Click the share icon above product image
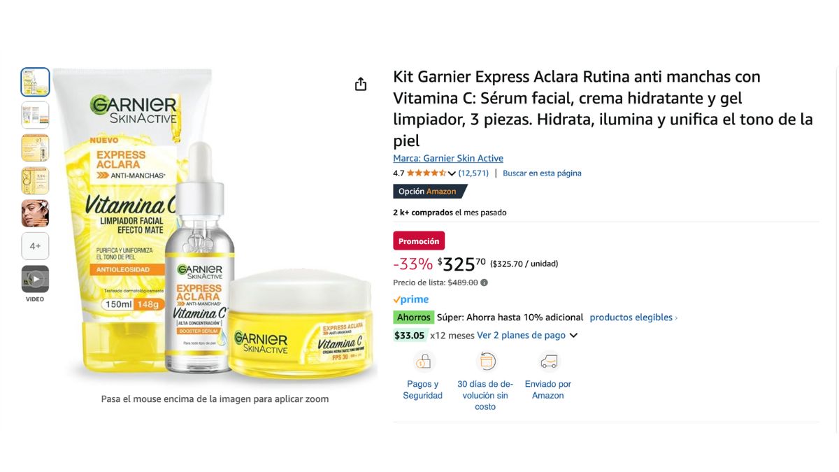This screenshot has width=839, height=472. coord(361,85)
